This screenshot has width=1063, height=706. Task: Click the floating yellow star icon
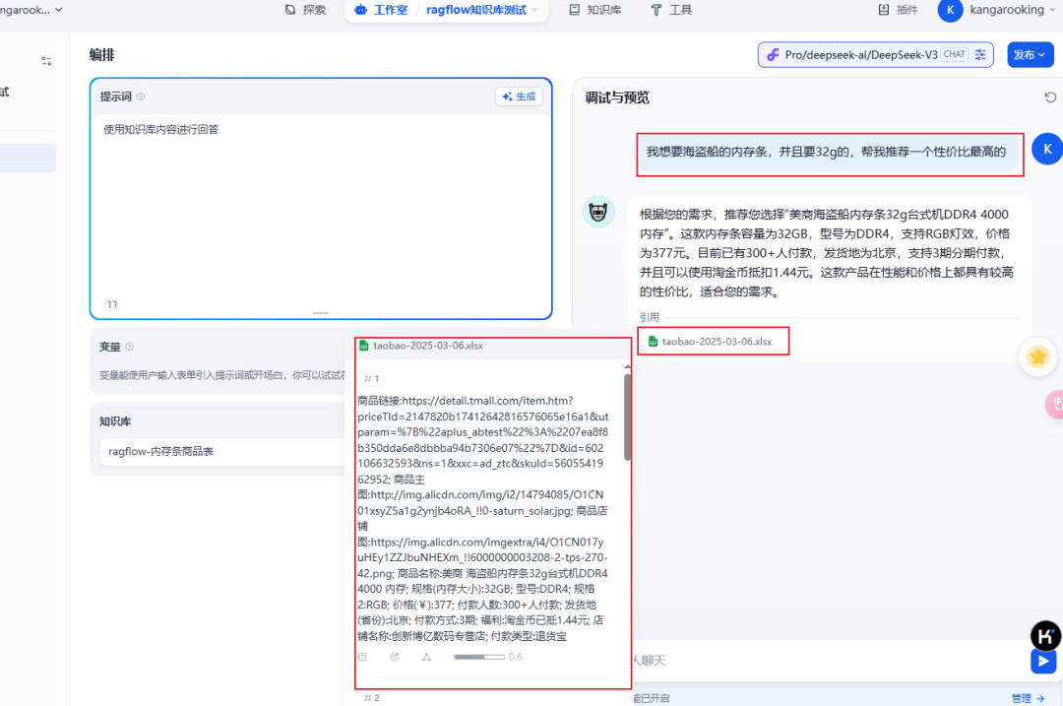pos(1038,358)
